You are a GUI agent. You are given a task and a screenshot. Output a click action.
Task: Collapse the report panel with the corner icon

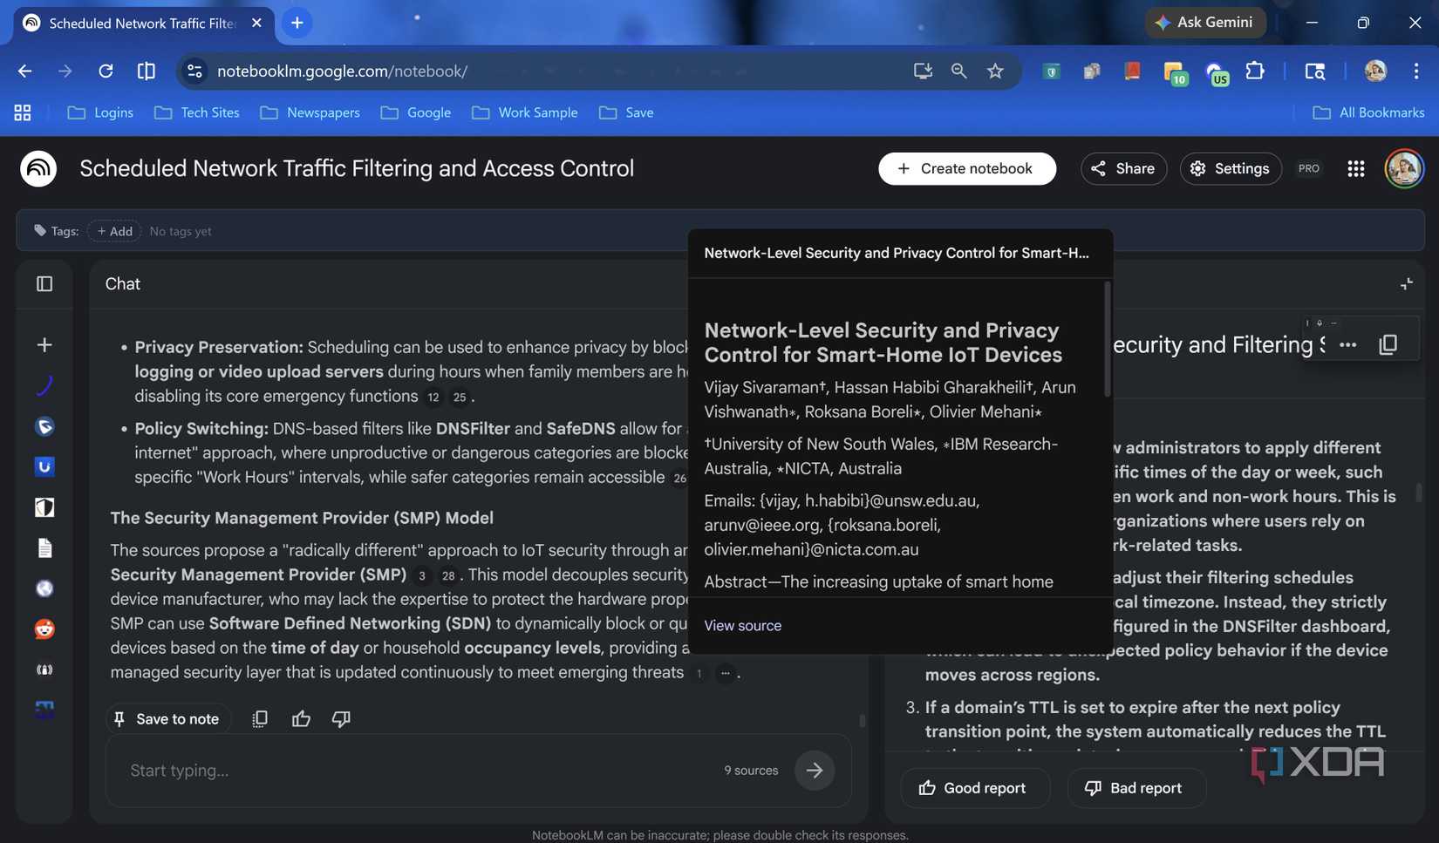point(1406,284)
